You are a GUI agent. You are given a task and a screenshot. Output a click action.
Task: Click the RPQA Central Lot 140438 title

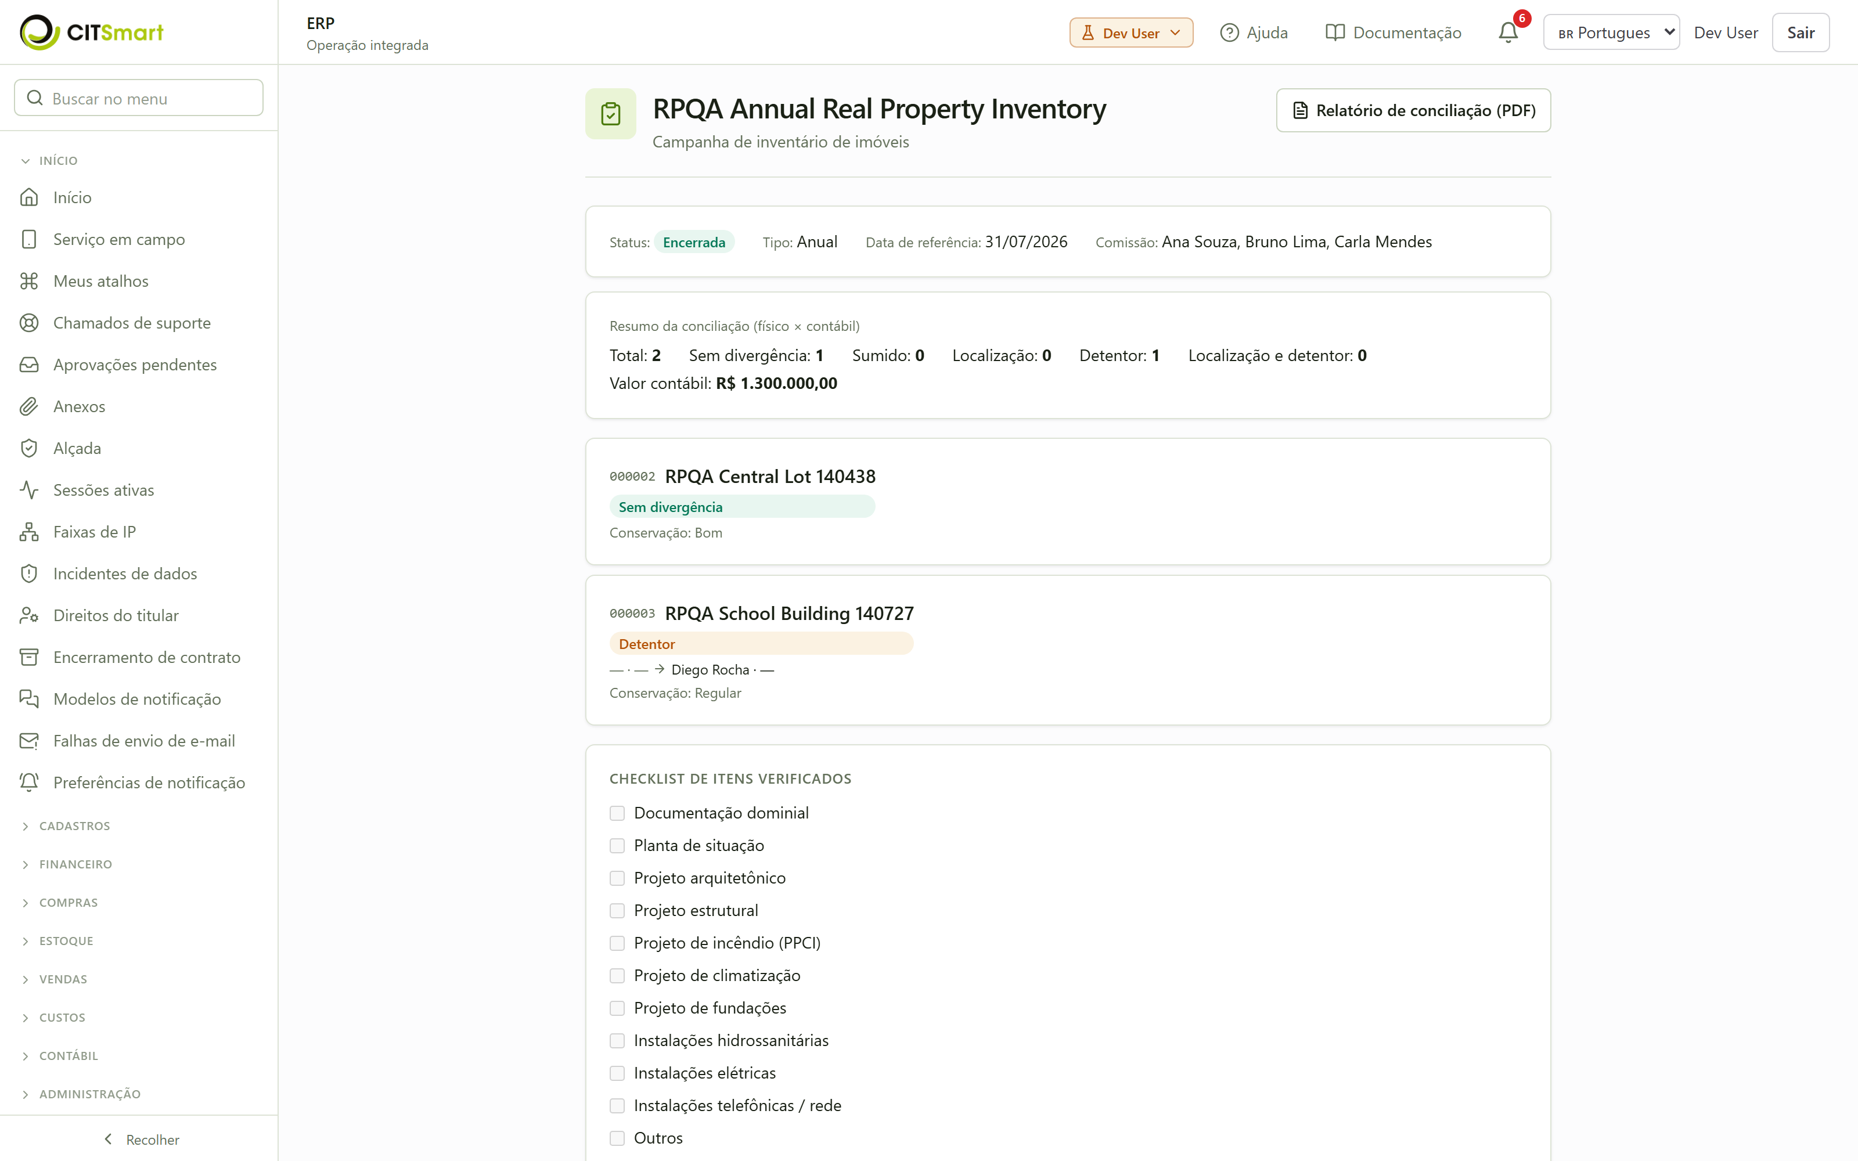pos(770,477)
